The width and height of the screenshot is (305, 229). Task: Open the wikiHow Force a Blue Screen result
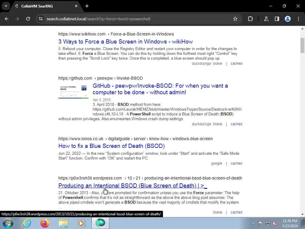coord(125,41)
